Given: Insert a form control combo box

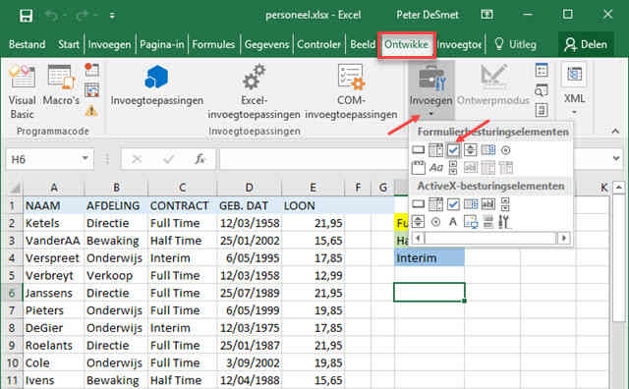Looking at the screenshot, I should 435,150.
